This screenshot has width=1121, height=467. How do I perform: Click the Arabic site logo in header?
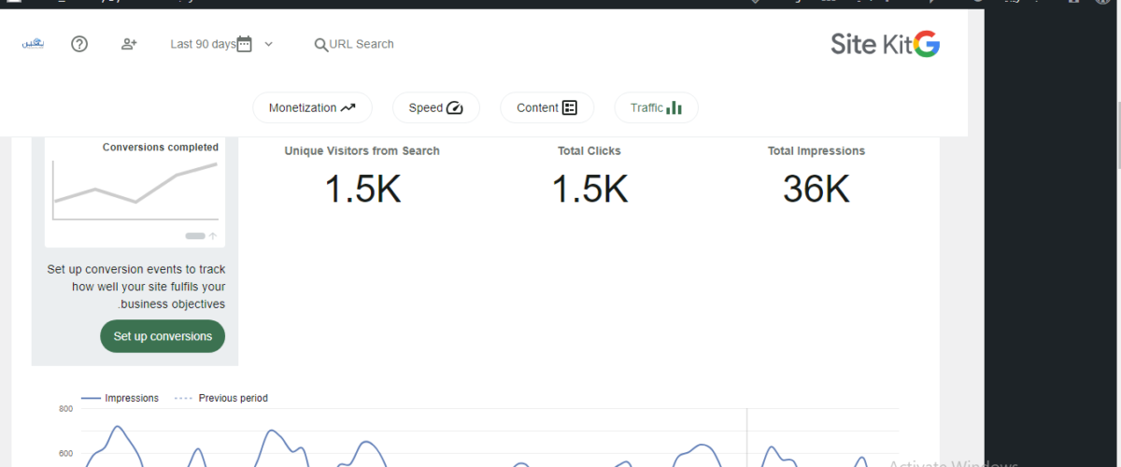click(x=33, y=44)
